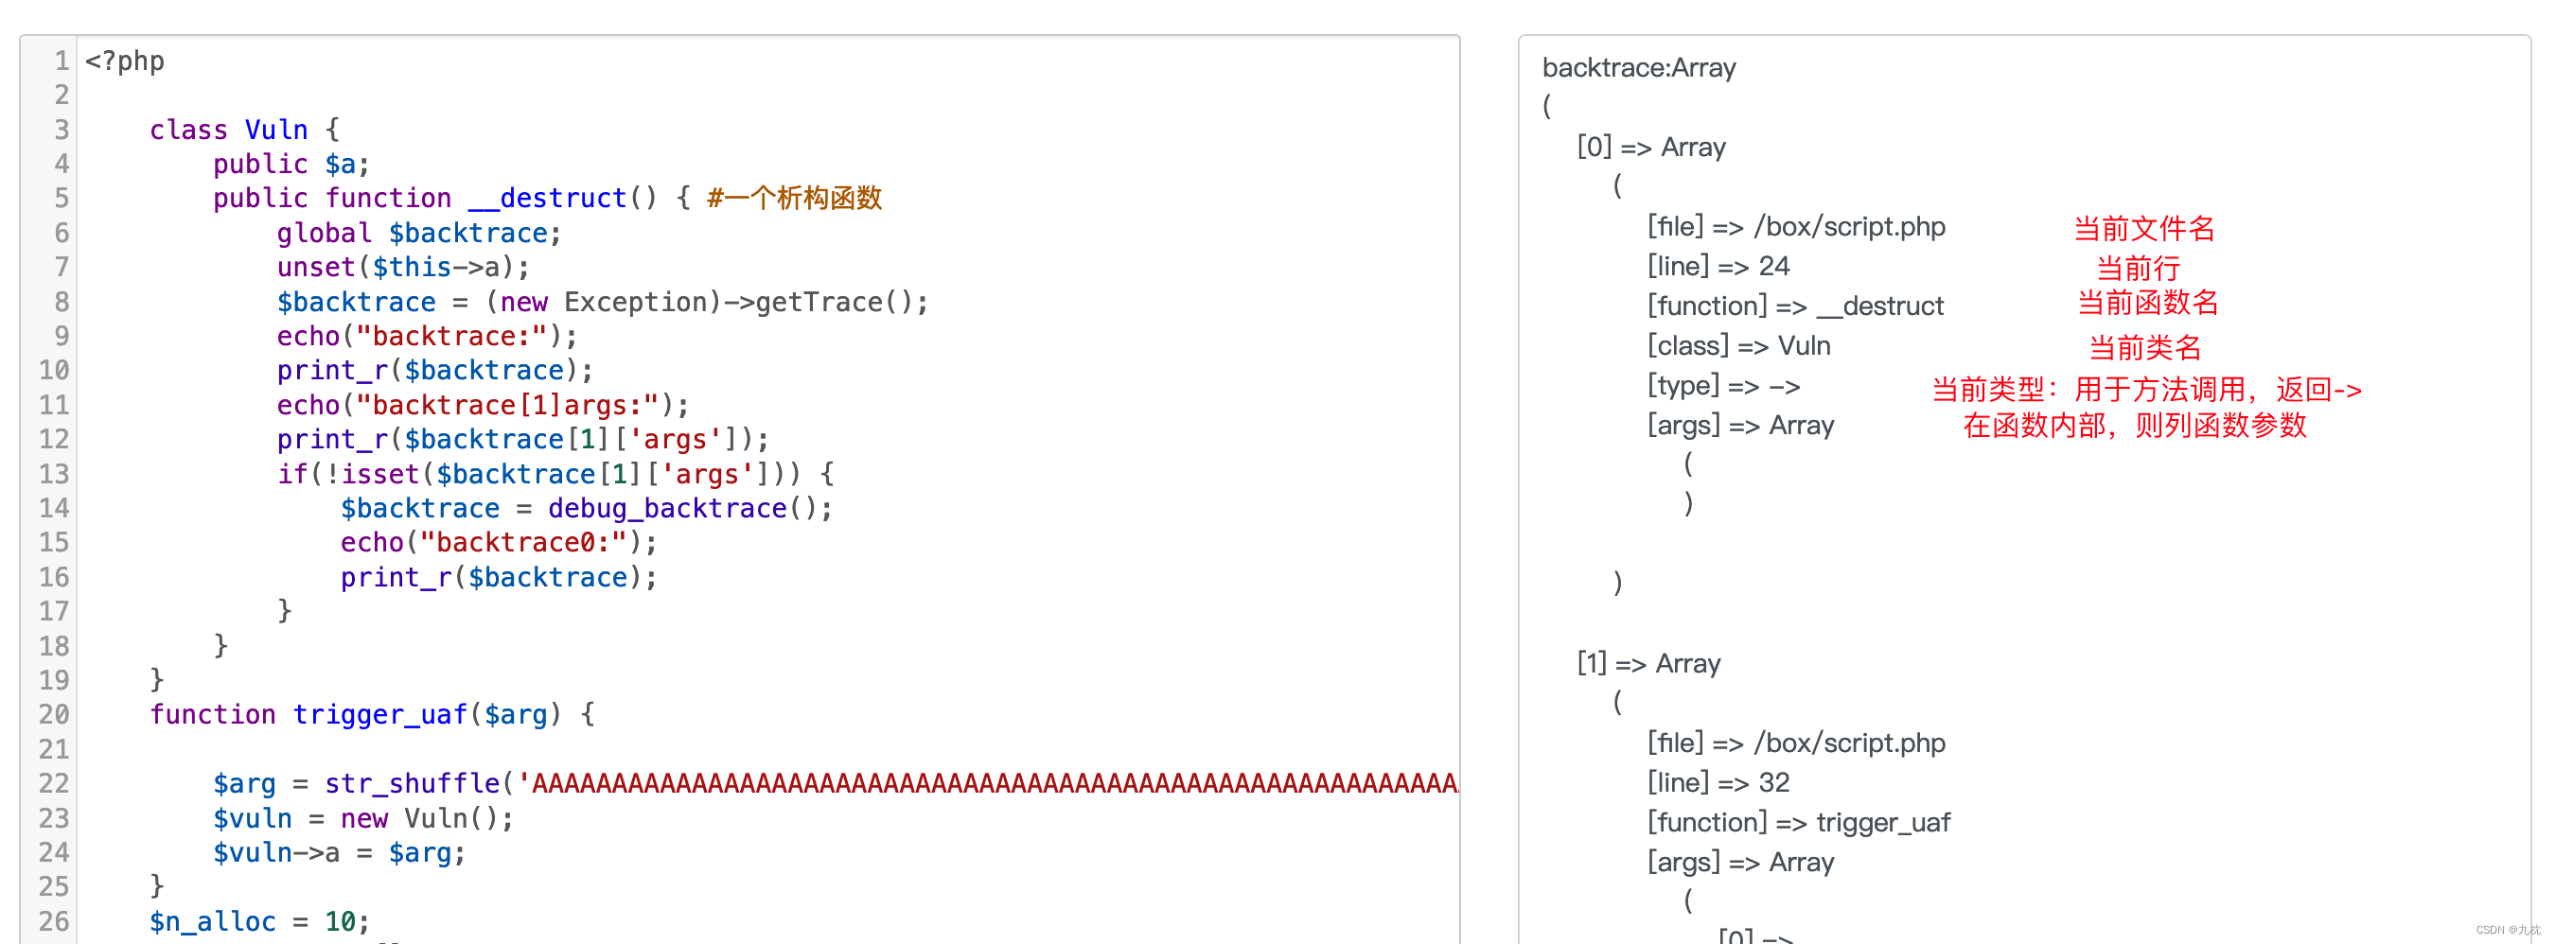Click line number 21 in the gutter
Viewport: 2555px width, 944px height.
pos(54,750)
